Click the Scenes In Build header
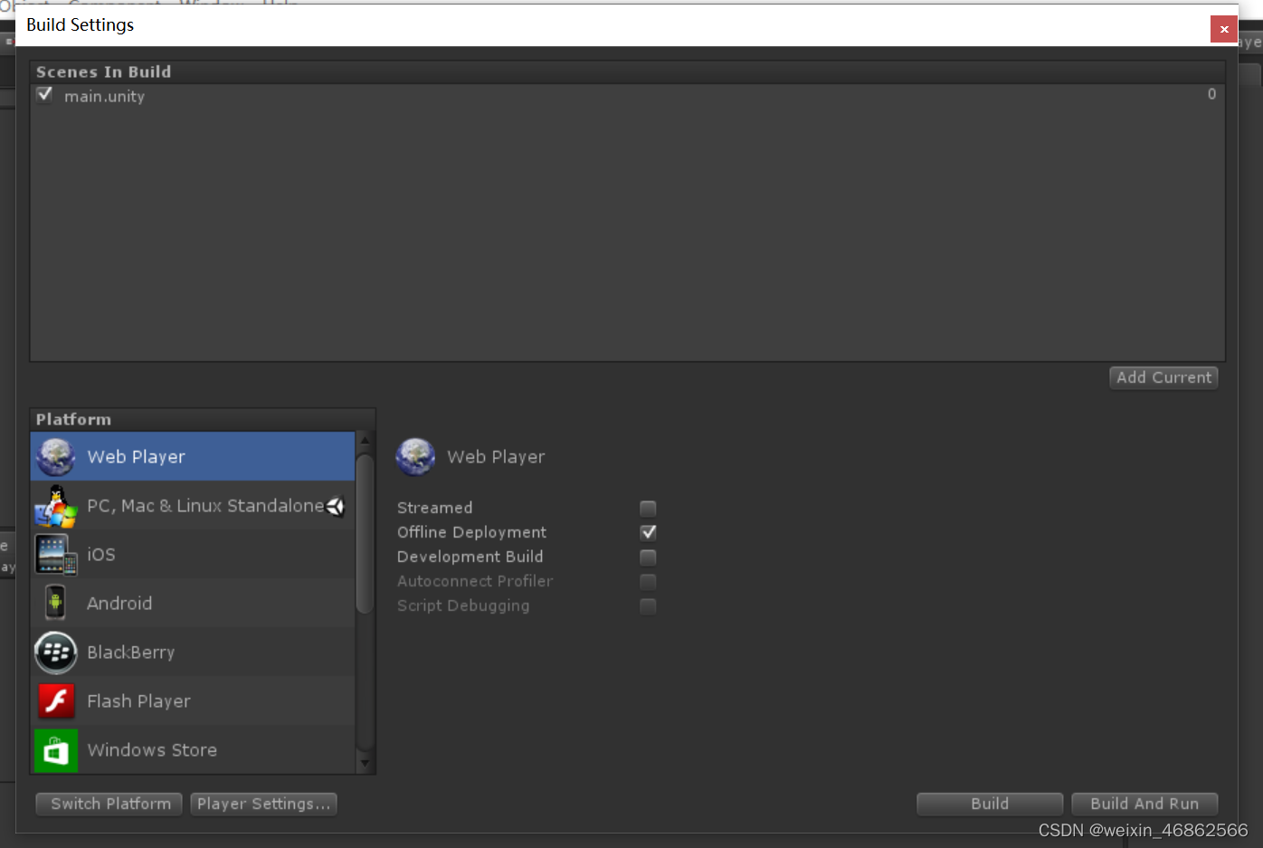Viewport: 1263px width, 848px height. click(x=103, y=71)
